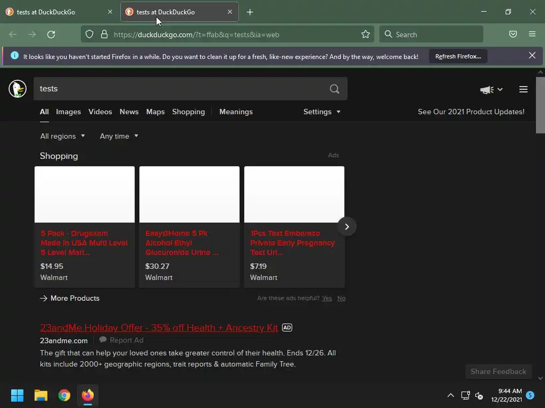The width and height of the screenshot is (545, 408).
Task: Open the Settings dropdown menu
Action: click(x=322, y=112)
